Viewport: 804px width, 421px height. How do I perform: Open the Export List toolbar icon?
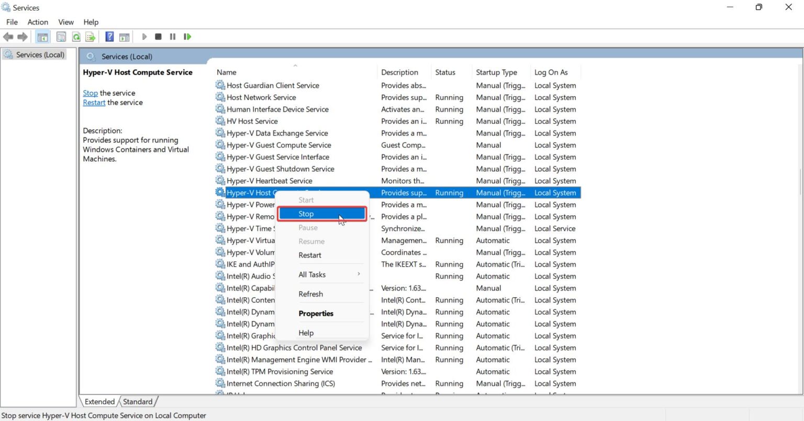[90, 37]
